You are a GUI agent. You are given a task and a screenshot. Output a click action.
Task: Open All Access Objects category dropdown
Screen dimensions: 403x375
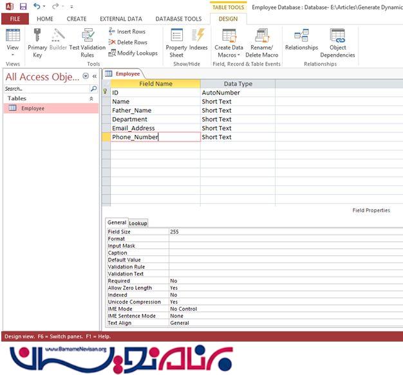86,77
